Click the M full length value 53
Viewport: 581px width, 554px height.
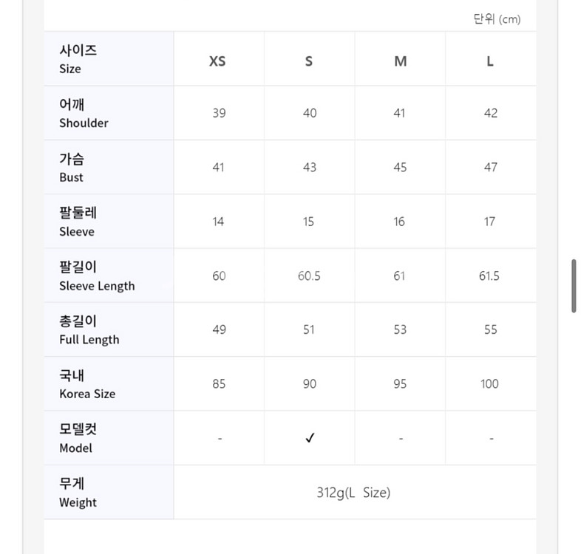[x=400, y=329]
